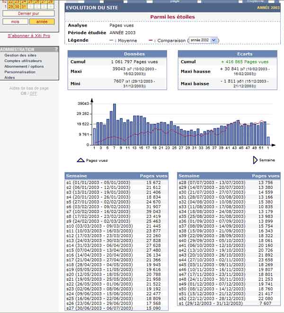Click row s13 (24/03/2003 - 30/03/2003)
Viewport: 284px width, 313px height.
click(116, 240)
